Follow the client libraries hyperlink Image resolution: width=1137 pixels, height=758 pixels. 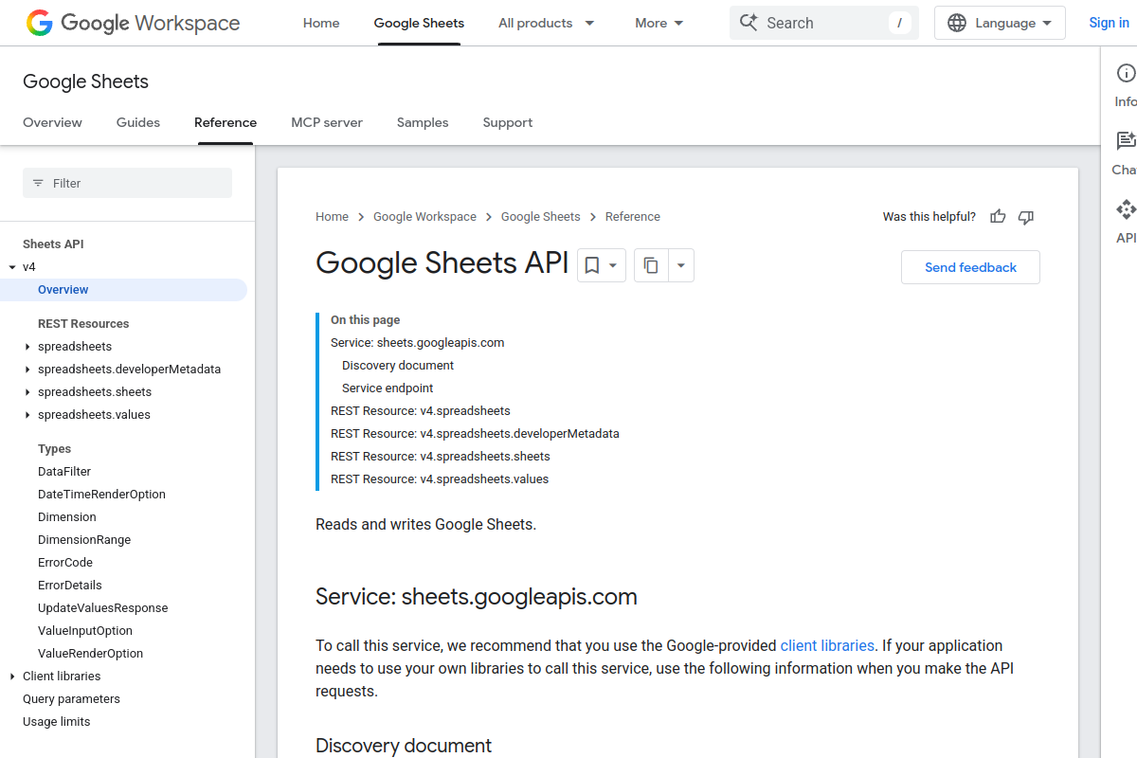[x=827, y=646]
